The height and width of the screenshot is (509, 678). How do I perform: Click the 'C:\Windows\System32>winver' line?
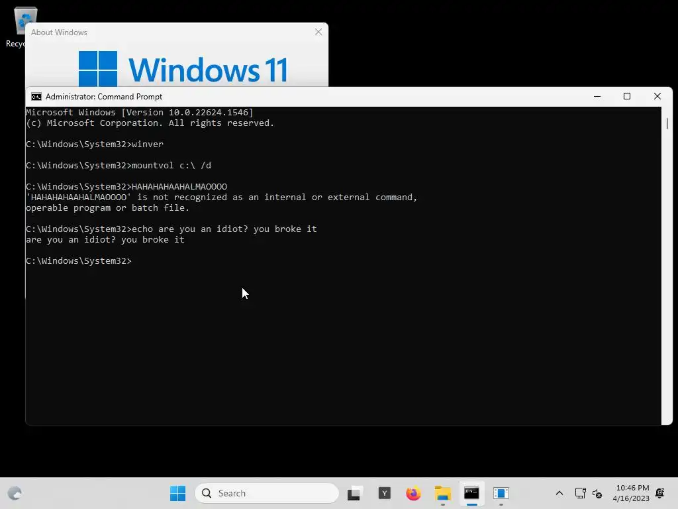pos(95,144)
